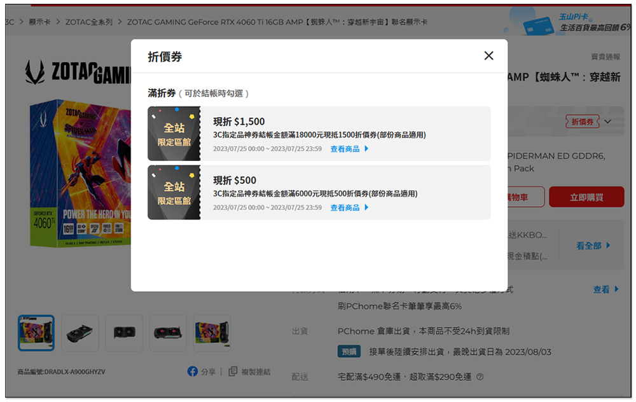636x402 pixels.
Task: Select second angled card thumbnail
Action: coord(80,333)
